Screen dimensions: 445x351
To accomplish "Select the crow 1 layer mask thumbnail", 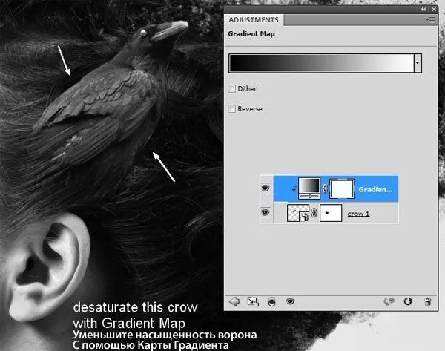I will click(331, 213).
